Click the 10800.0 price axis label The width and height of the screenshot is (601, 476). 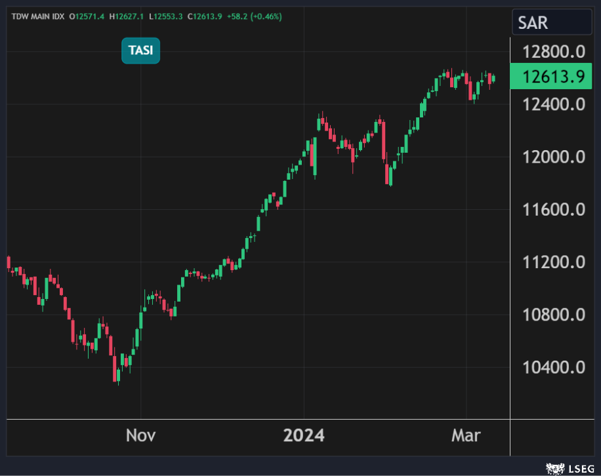[x=553, y=315]
